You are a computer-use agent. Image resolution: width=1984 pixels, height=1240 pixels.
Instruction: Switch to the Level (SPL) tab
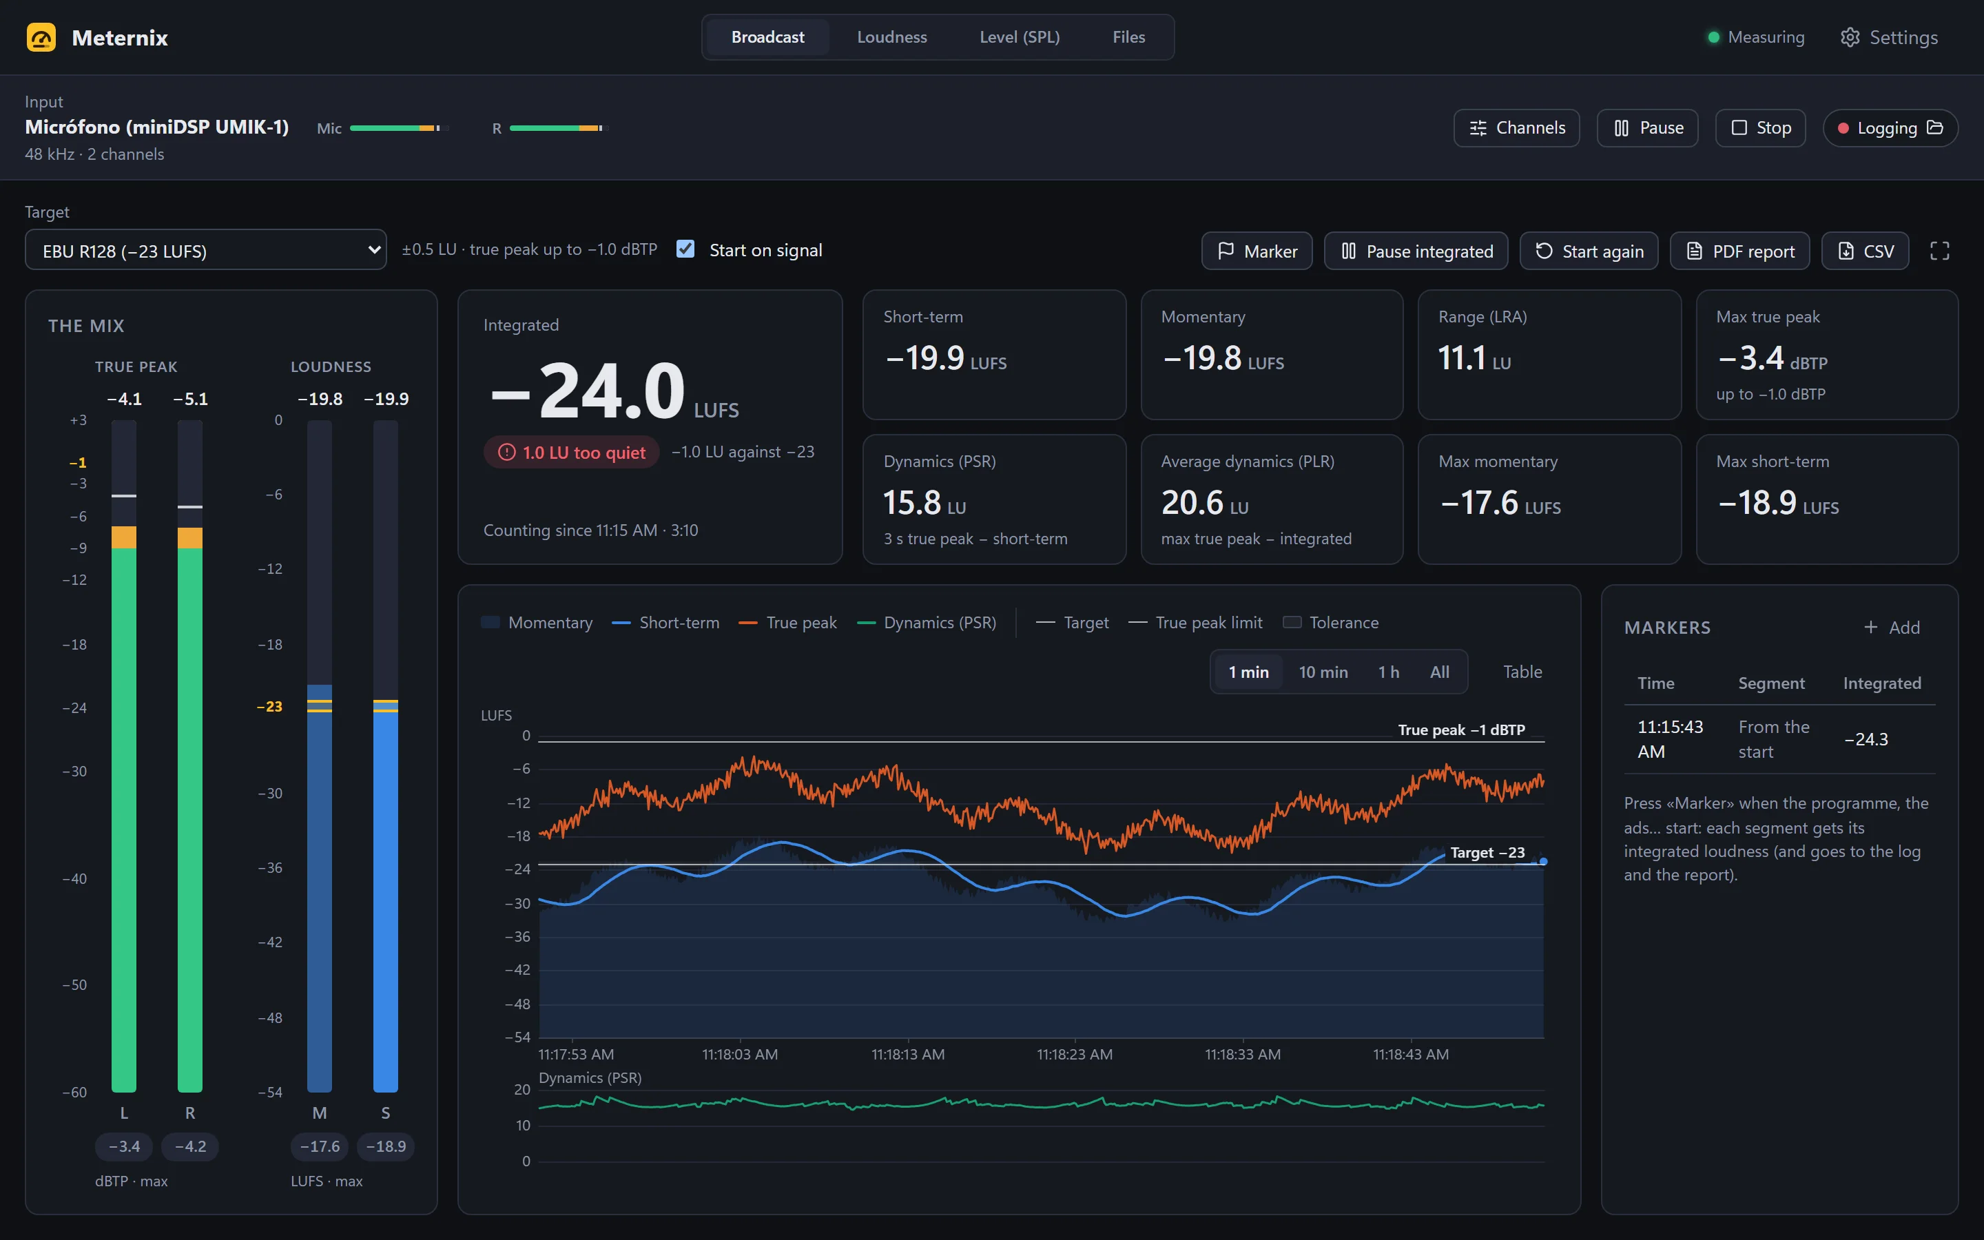tap(1019, 38)
